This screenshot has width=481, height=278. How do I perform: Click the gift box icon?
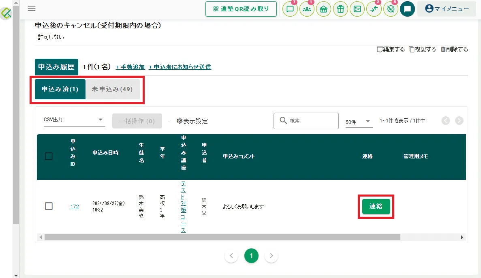coord(340,9)
